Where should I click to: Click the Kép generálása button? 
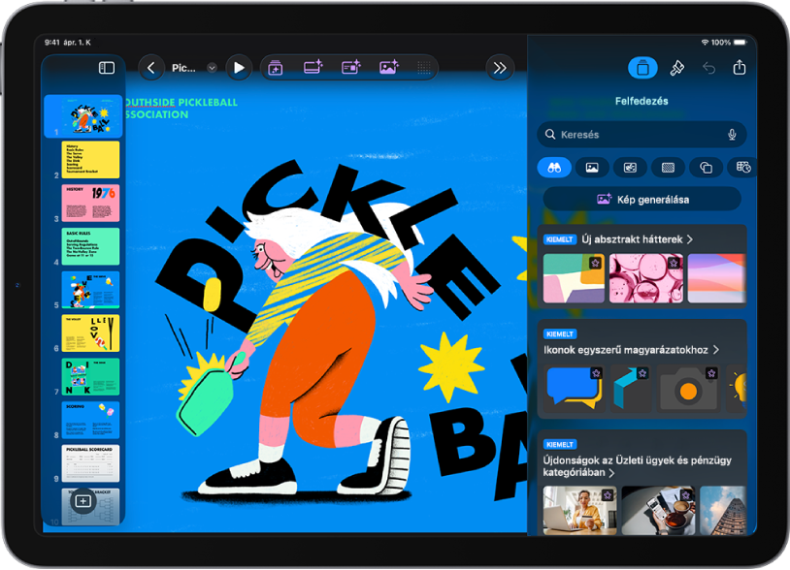642,200
